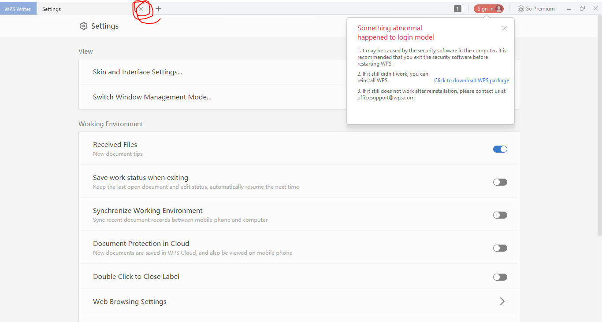Click the Sign in button
The height and width of the screenshot is (322, 602).
[488, 9]
